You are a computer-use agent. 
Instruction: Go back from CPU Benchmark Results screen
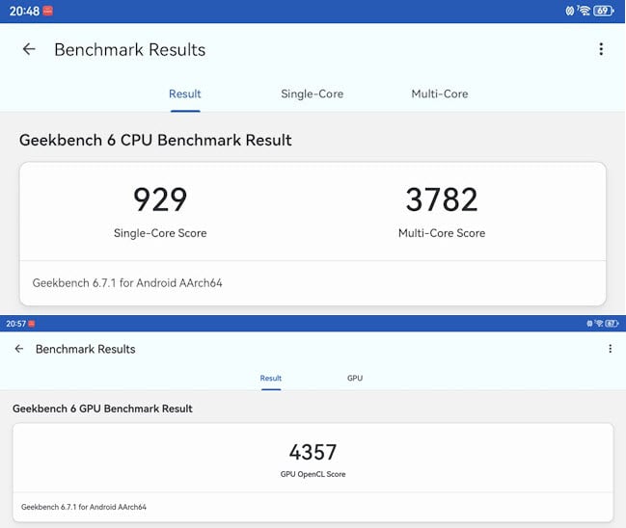(29, 49)
